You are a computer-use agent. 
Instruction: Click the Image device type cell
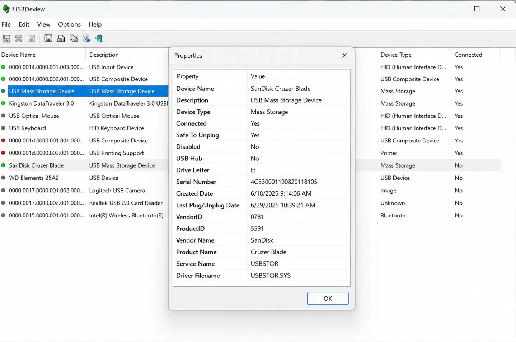[388, 191]
